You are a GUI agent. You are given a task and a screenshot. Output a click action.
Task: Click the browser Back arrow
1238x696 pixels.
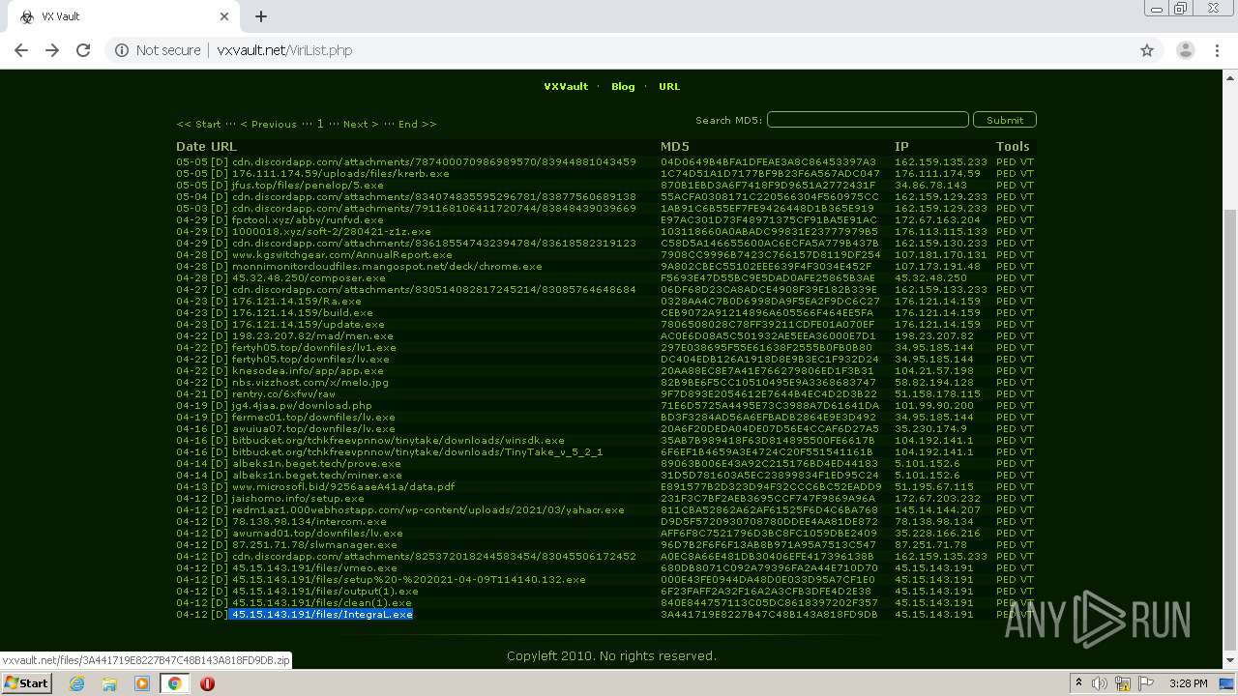(x=21, y=50)
